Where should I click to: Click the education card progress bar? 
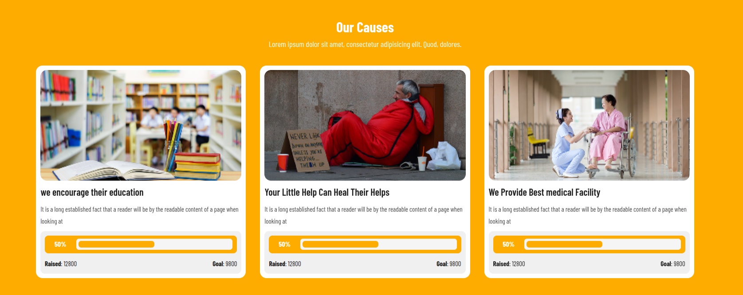[154, 245]
